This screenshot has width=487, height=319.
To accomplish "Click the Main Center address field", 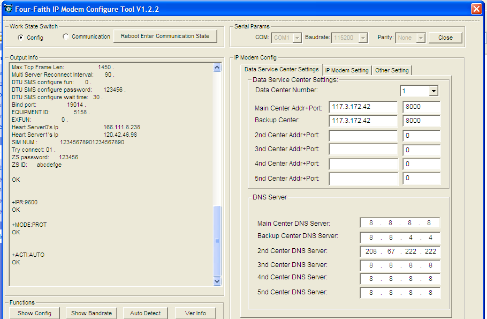I will pos(363,107).
